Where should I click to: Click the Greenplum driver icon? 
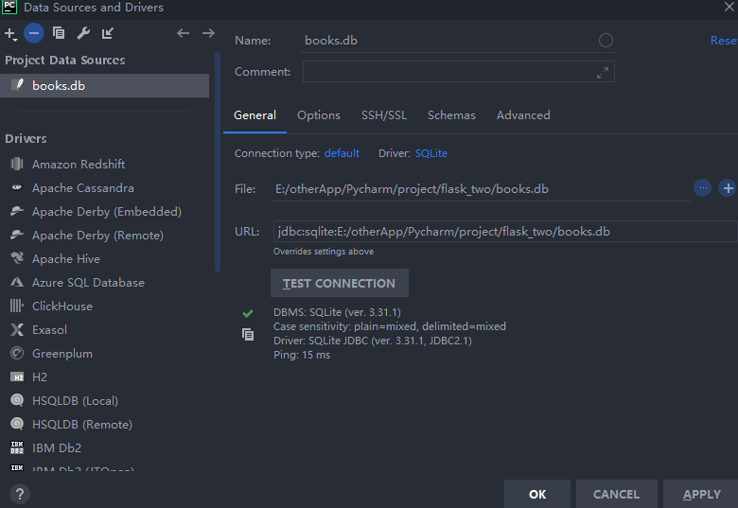[17, 353]
